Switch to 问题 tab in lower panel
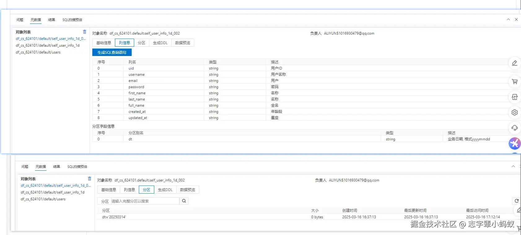The width and height of the screenshot is (521, 235). (25, 167)
